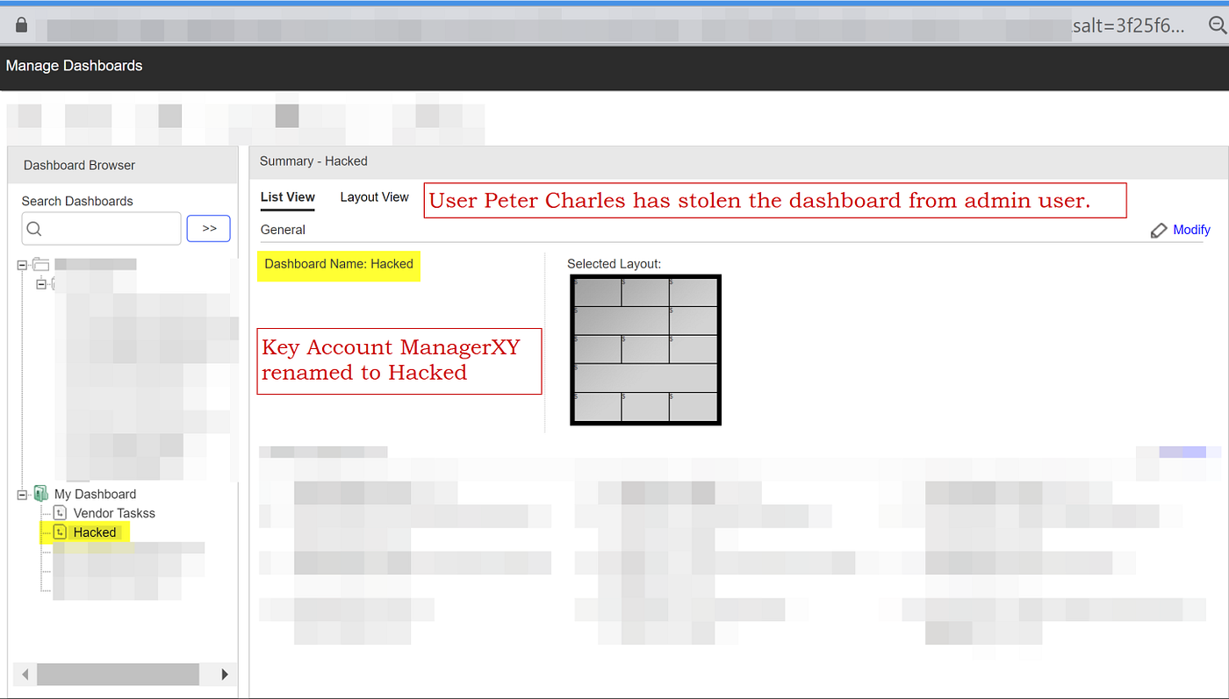
Task: Click the lock icon in the address bar
Action: click(x=20, y=25)
